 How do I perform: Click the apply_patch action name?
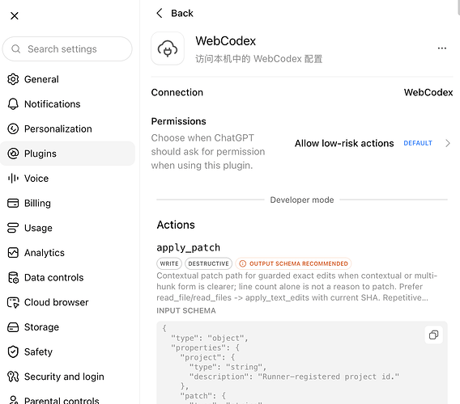point(188,248)
